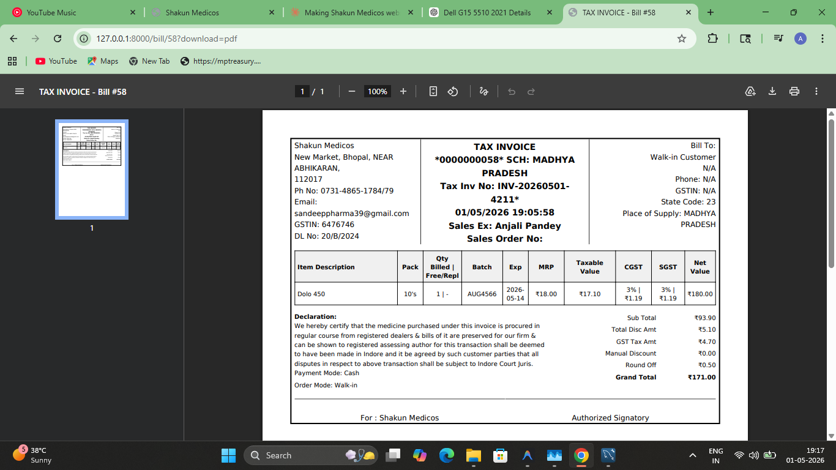
Task: Switch to the Making Shakun Medicos tab
Action: [353, 12]
